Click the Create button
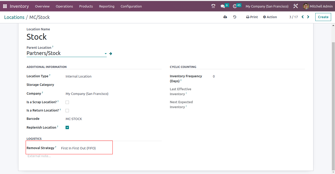This screenshot has width=335, height=174. pos(323,17)
